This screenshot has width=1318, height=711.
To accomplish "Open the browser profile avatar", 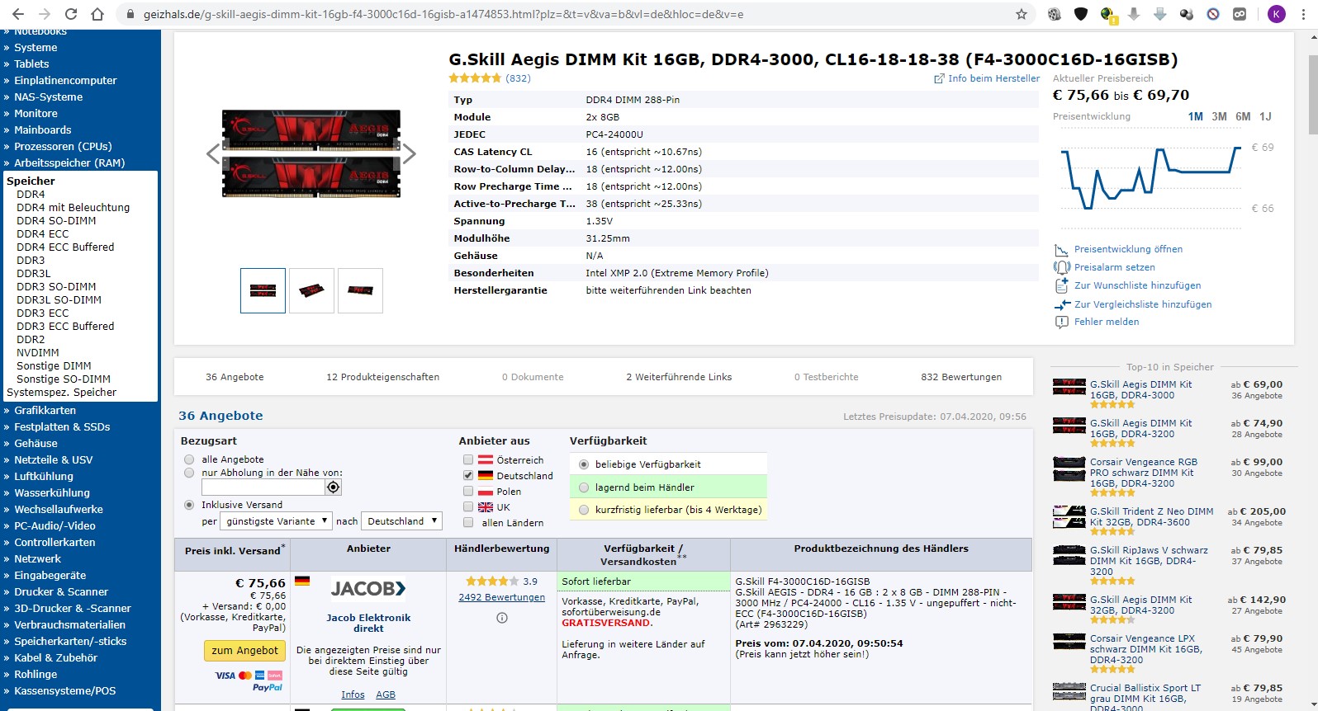I will pyautogui.click(x=1276, y=14).
